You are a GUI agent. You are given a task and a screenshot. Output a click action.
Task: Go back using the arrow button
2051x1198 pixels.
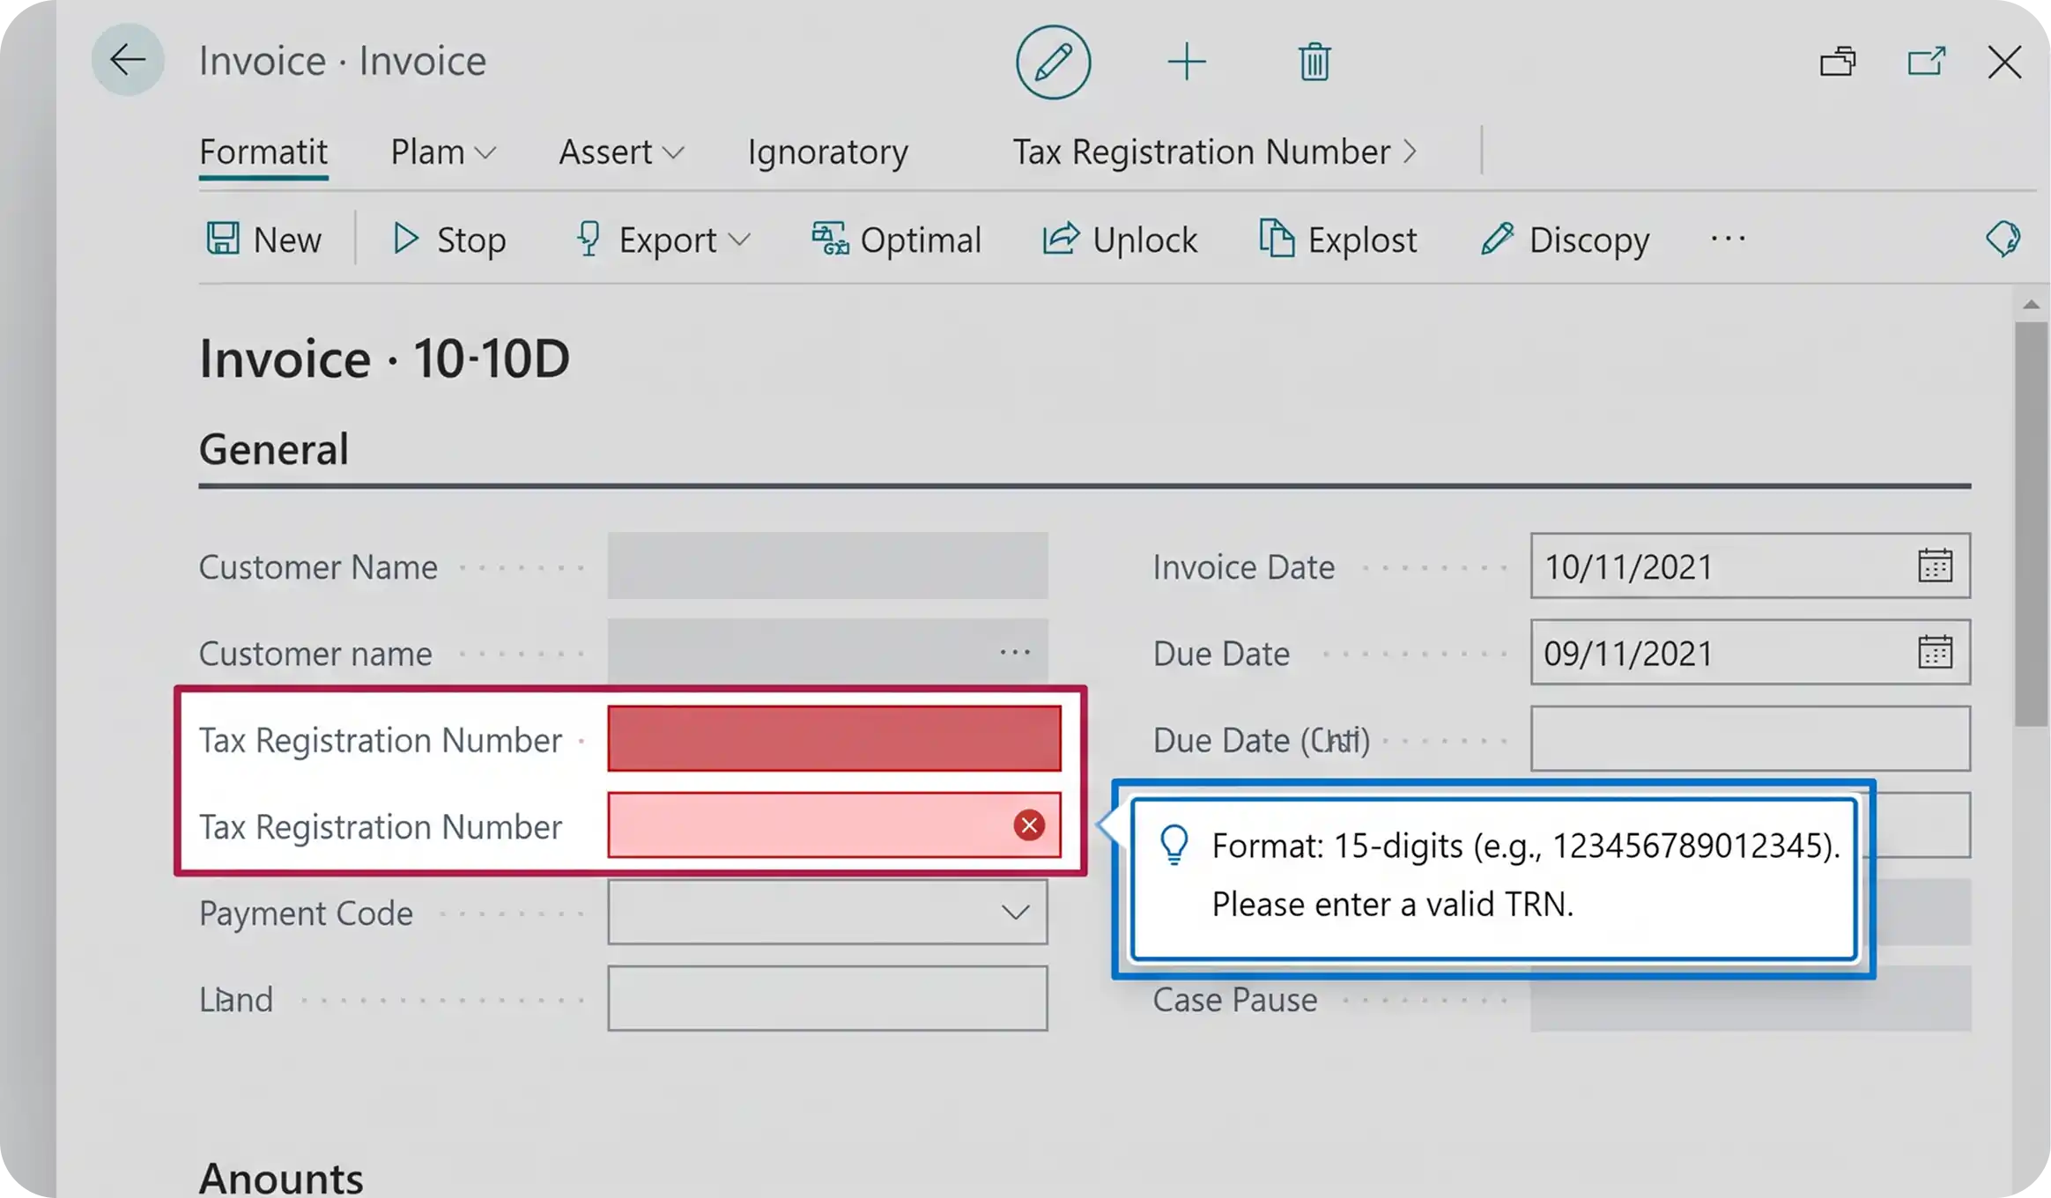(128, 61)
